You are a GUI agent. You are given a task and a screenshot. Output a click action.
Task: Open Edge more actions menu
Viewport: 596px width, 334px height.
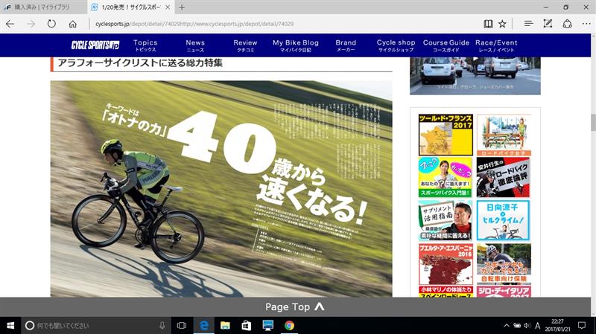click(586, 24)
